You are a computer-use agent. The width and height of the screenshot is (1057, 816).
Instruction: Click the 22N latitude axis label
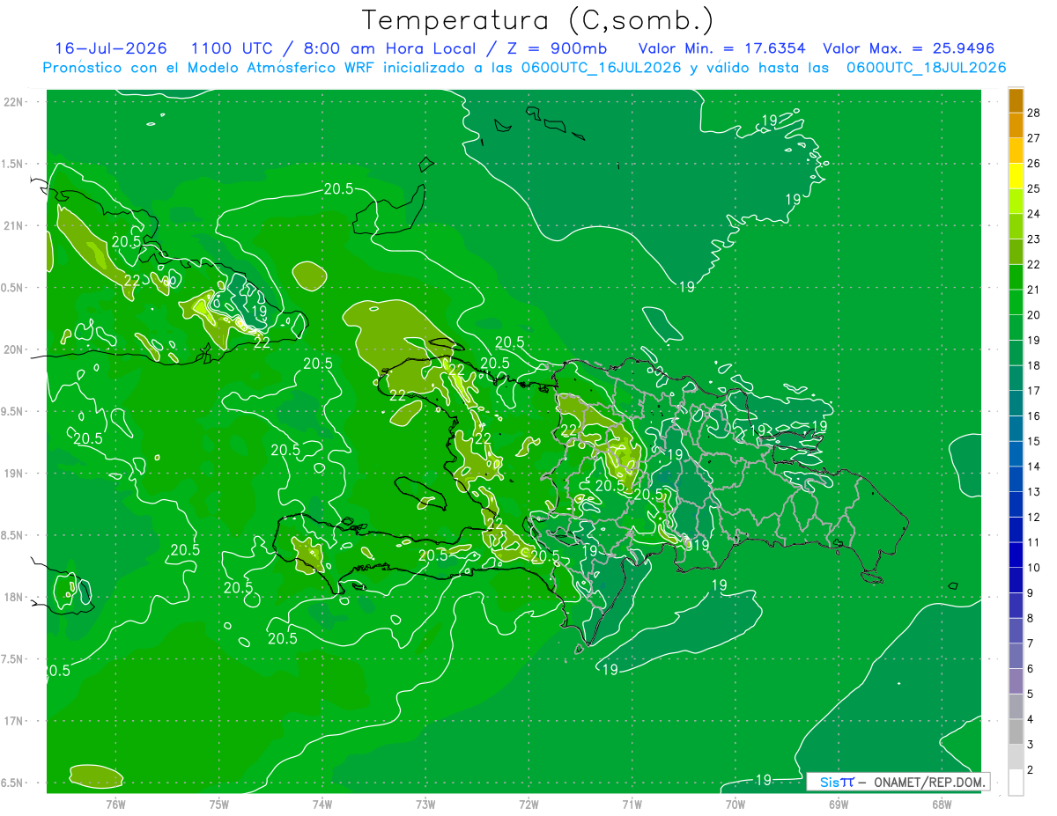14,101
